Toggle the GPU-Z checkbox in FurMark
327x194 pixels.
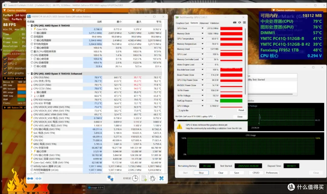[x=5, y=63]
